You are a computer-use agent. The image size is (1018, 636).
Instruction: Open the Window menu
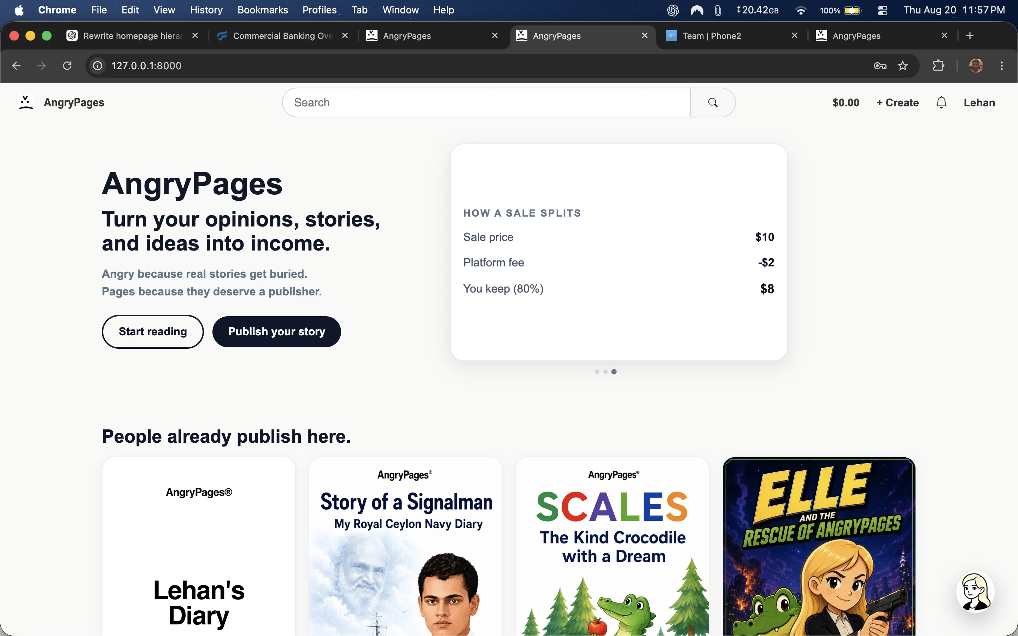[x=400, y=10]
